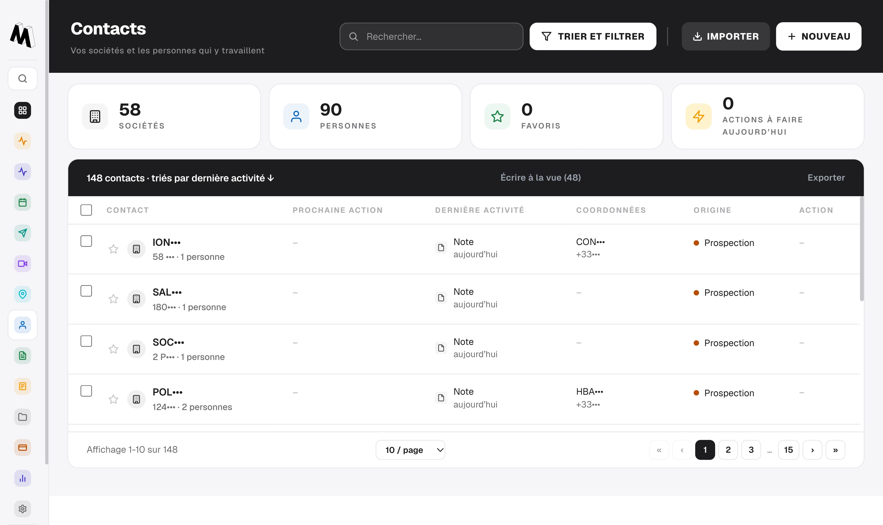Image resolution: width=883 pixels, height=525 pixels.
Task: Check the POL contact row checkbox
Action: point(86,391)
